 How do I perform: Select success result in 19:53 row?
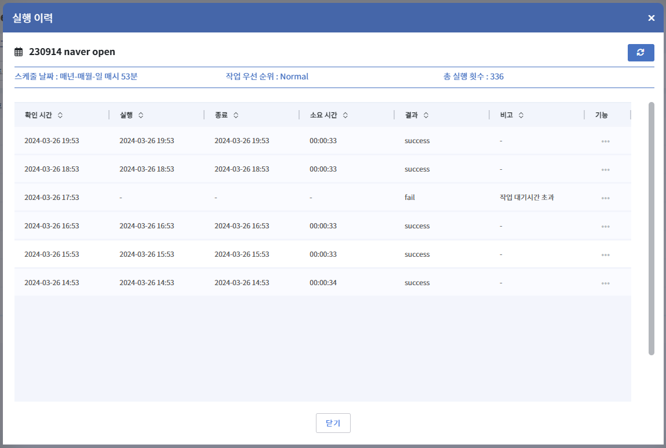(x=417, y=141)
